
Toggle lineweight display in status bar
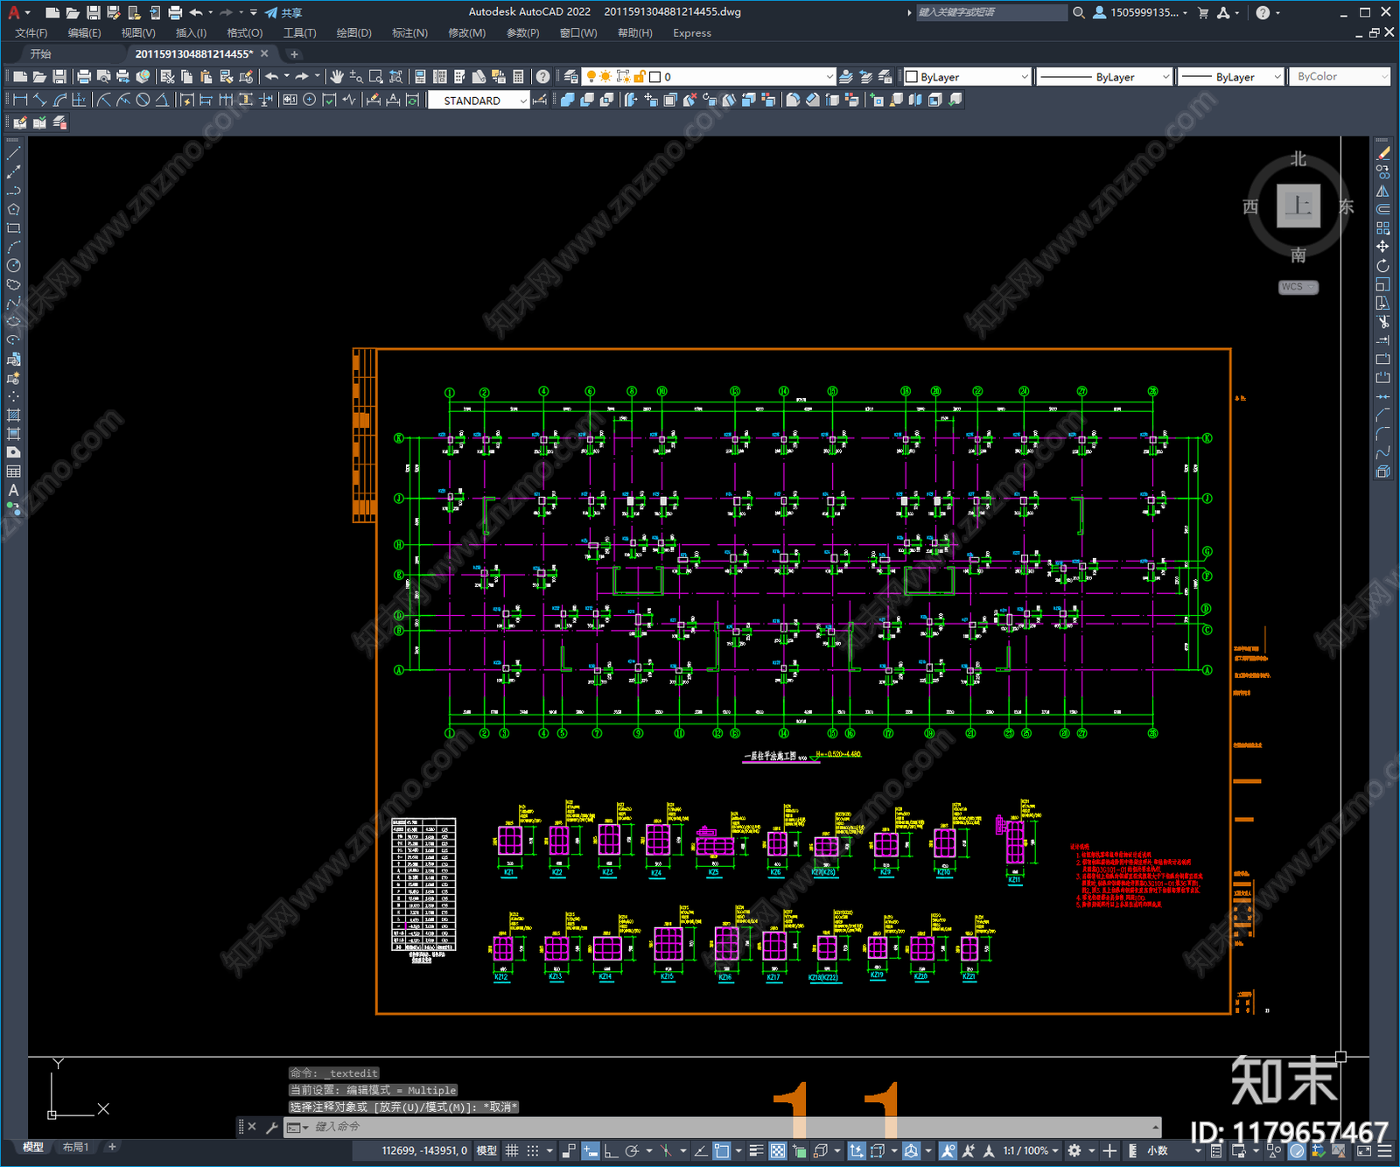[757, 1150]
